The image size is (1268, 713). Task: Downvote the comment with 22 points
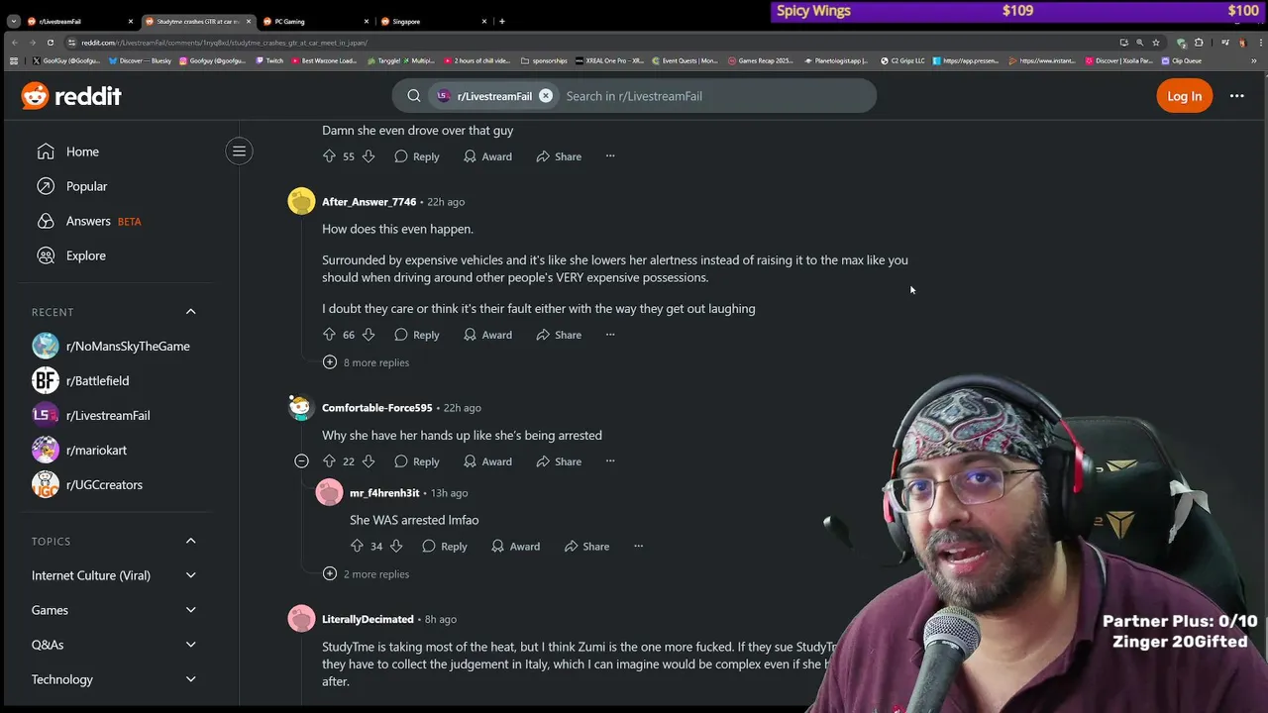point(369,461)
